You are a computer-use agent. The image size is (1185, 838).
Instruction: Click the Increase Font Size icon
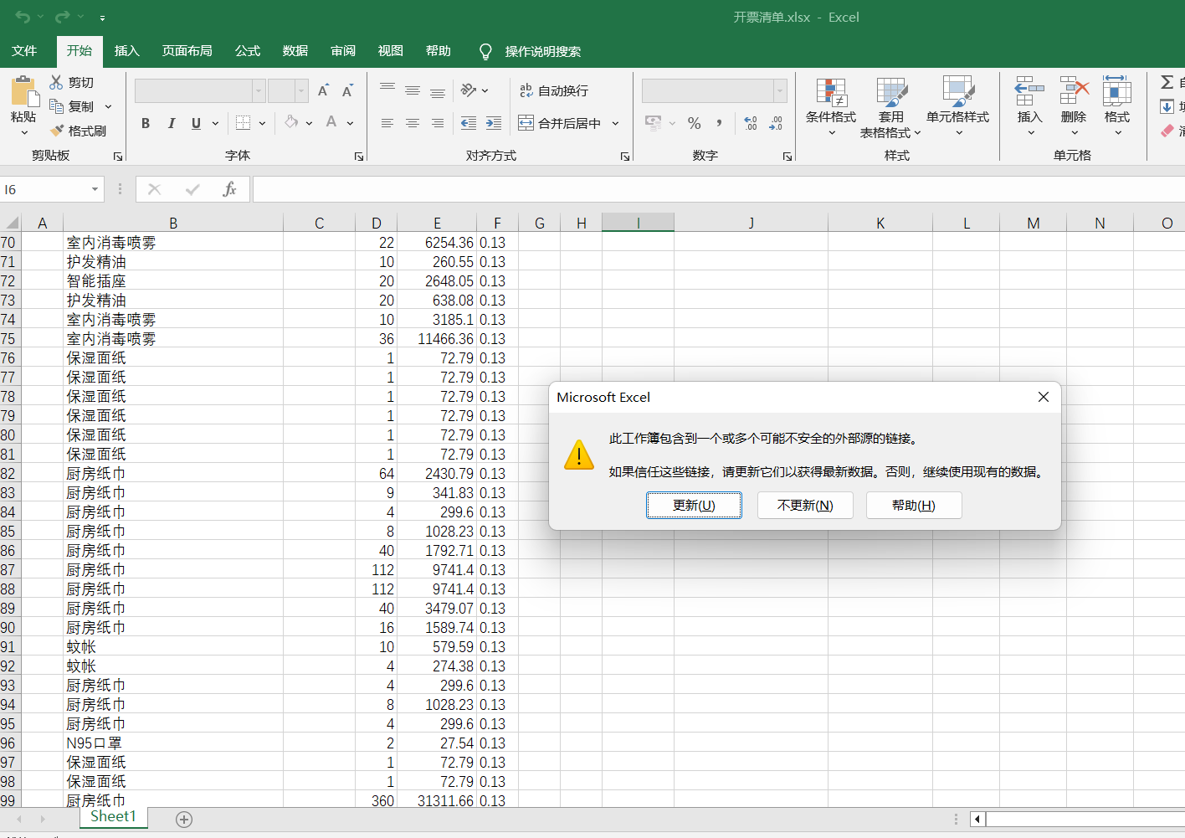click(x=324, y=90)
